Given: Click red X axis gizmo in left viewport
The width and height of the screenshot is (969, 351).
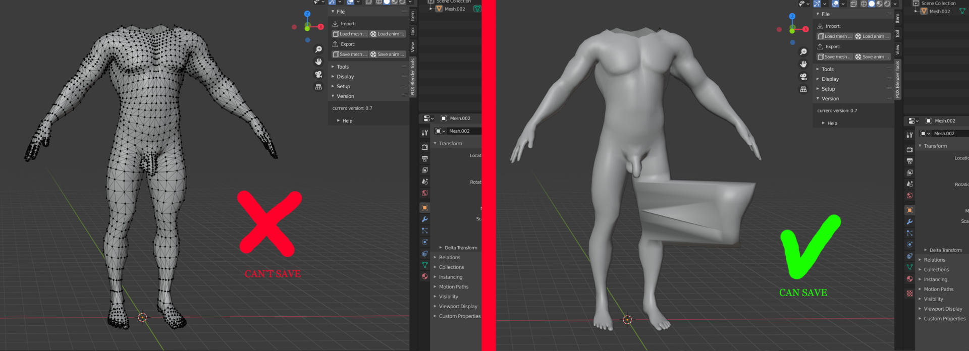Looking at the screenshot, I should pyautogui.click(x=320, y=27).
